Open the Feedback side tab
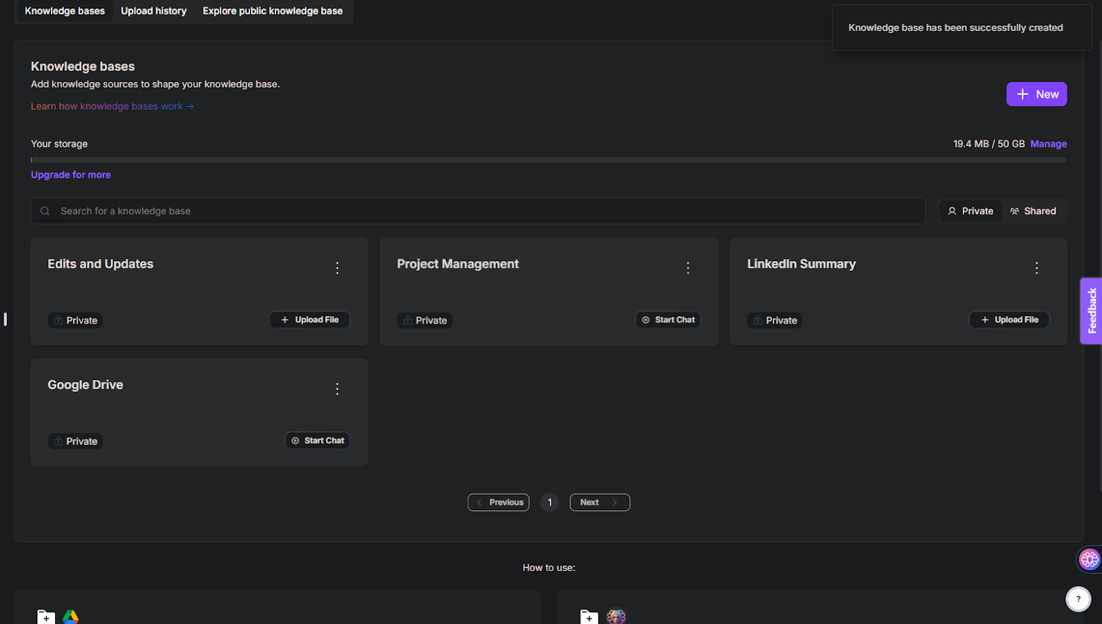Screen dimensions: 1102x624 point(1092,311)
